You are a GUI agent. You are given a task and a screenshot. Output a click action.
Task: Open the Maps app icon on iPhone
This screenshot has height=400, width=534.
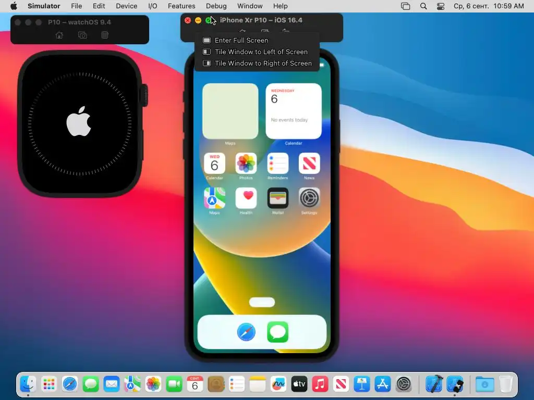214,198
